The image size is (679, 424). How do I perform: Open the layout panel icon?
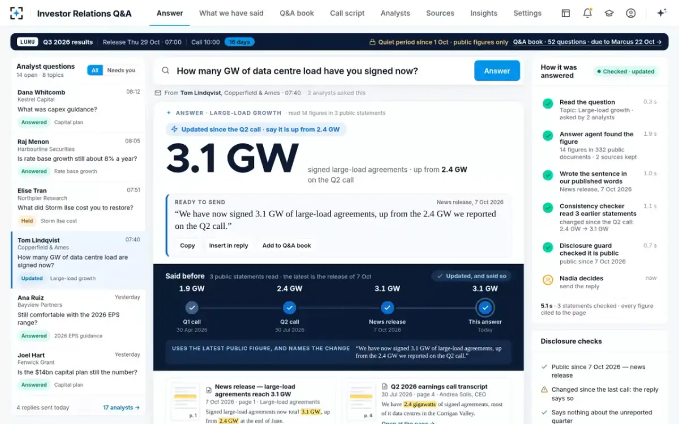click(565, 13)
